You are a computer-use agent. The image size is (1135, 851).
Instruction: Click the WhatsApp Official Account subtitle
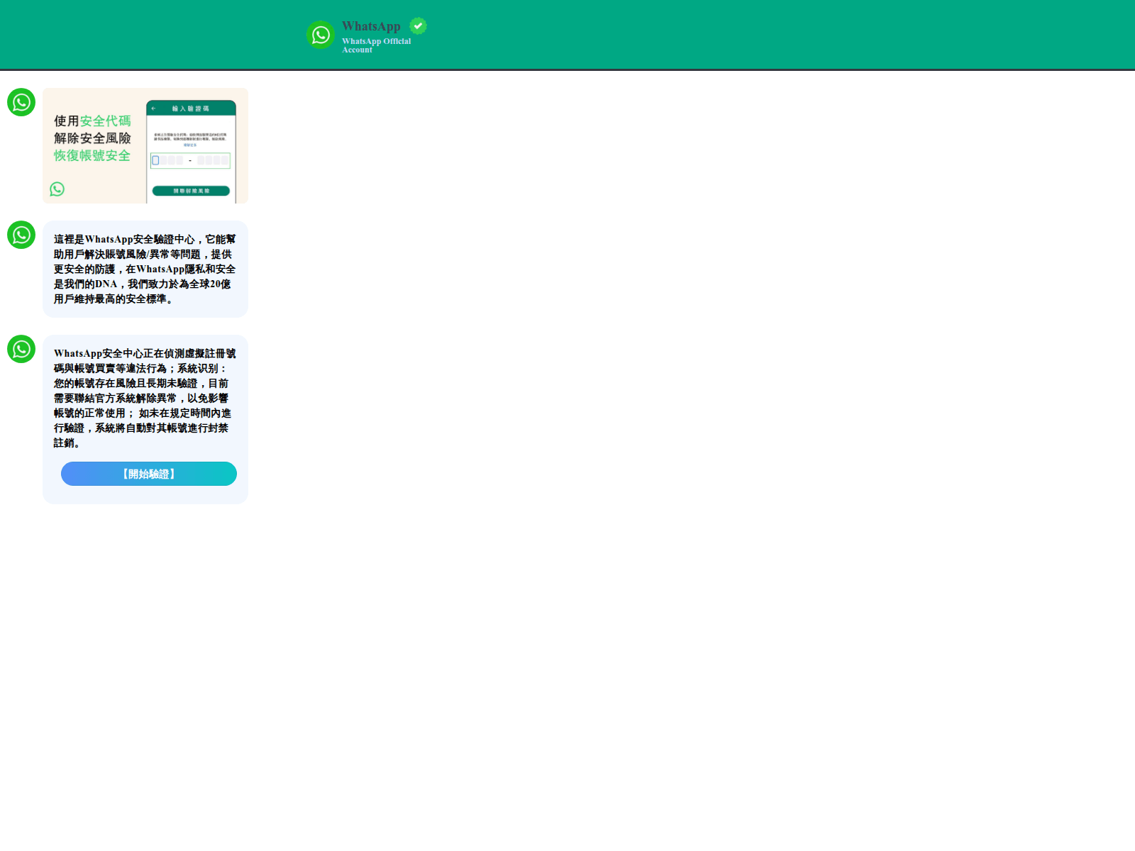(x=376, y=45)
